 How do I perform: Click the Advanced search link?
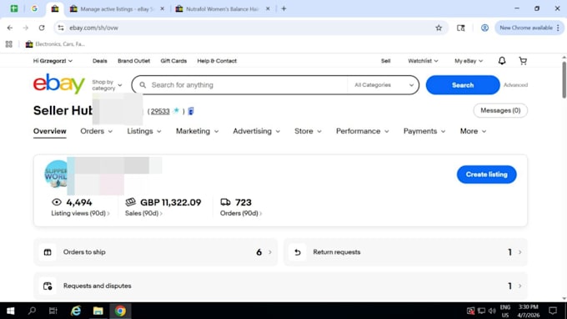(x=515, y=84)
